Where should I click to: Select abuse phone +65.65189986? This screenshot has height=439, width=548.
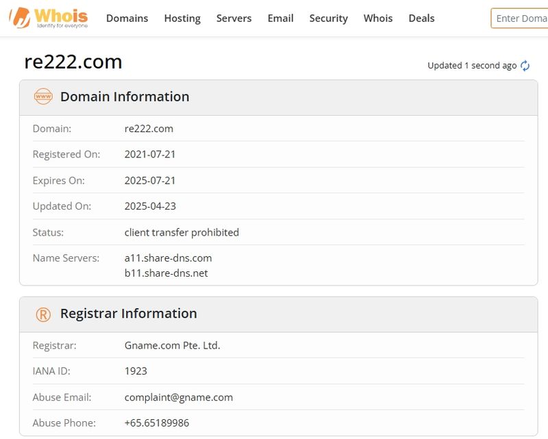pos(157,423)
